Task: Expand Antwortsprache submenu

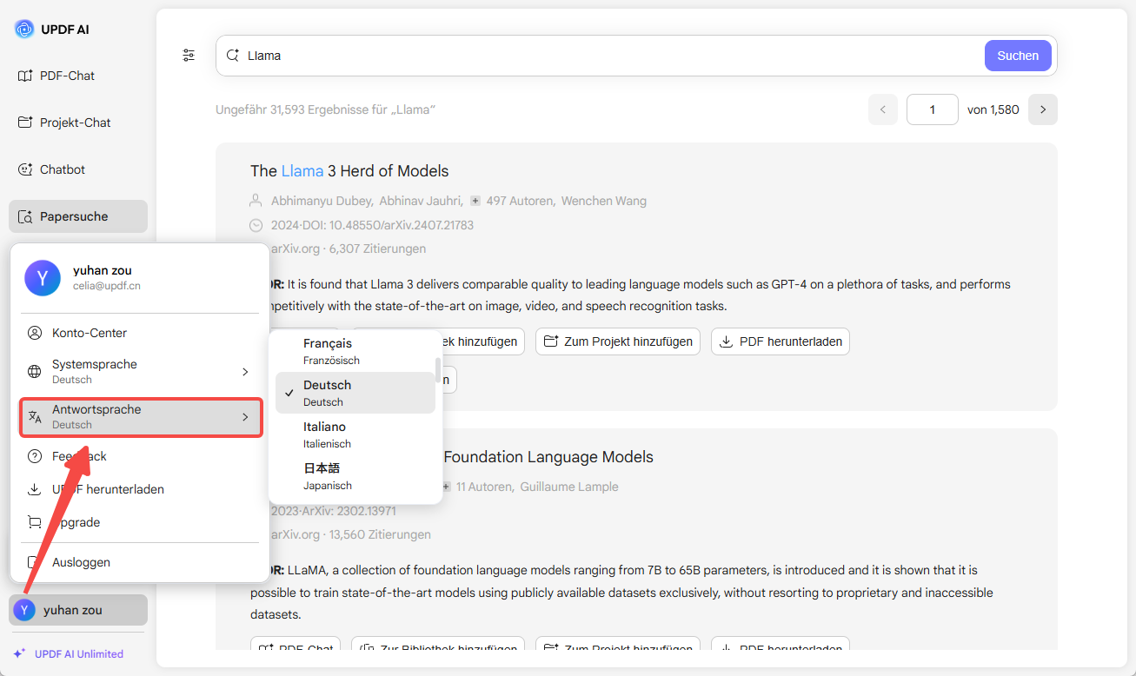Action: 140,416
